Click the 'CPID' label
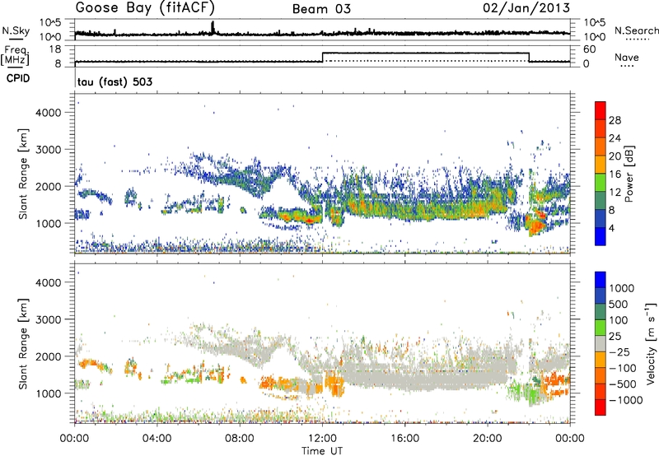The width and height of the screenshot is (659, 456). pyautogui.click(x=18, y=78)
